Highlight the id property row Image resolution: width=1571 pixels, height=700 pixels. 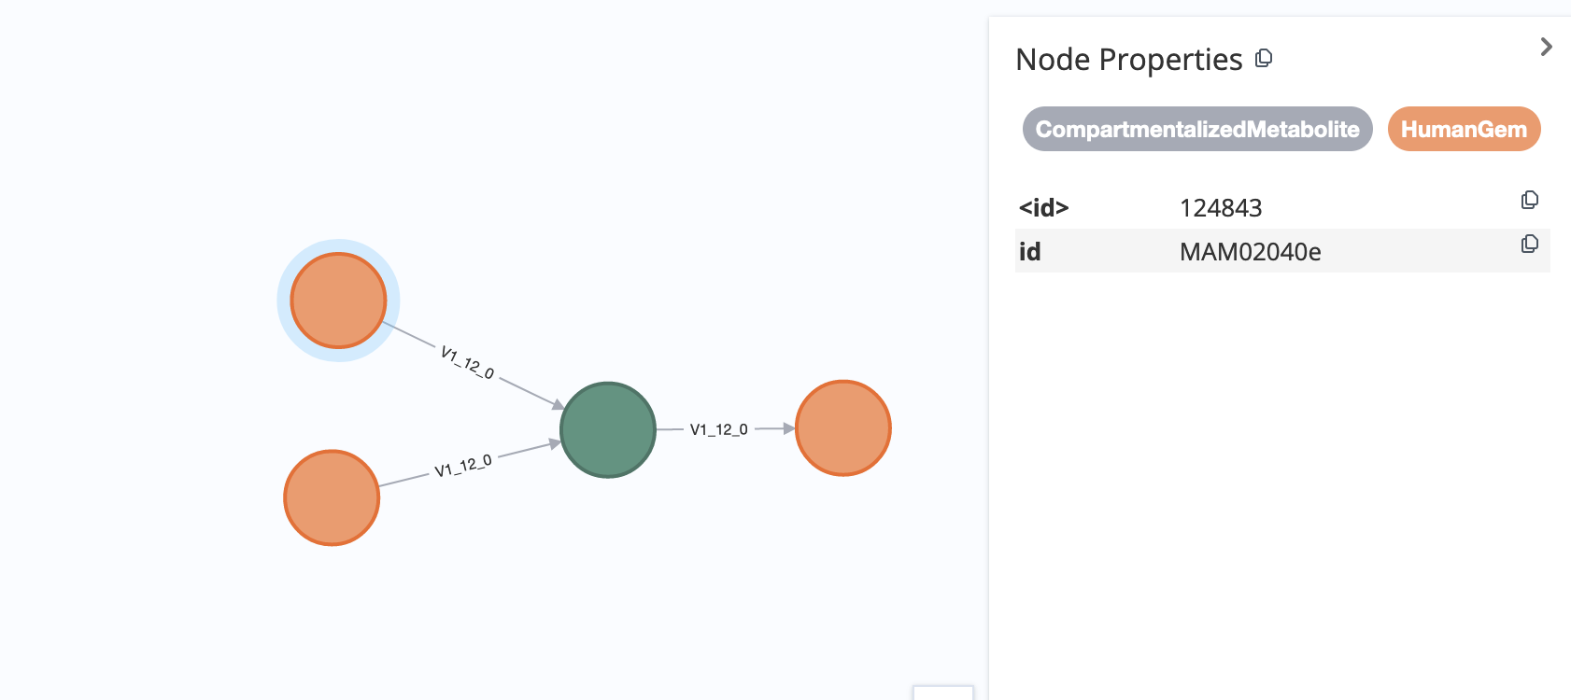point(1280,250)
